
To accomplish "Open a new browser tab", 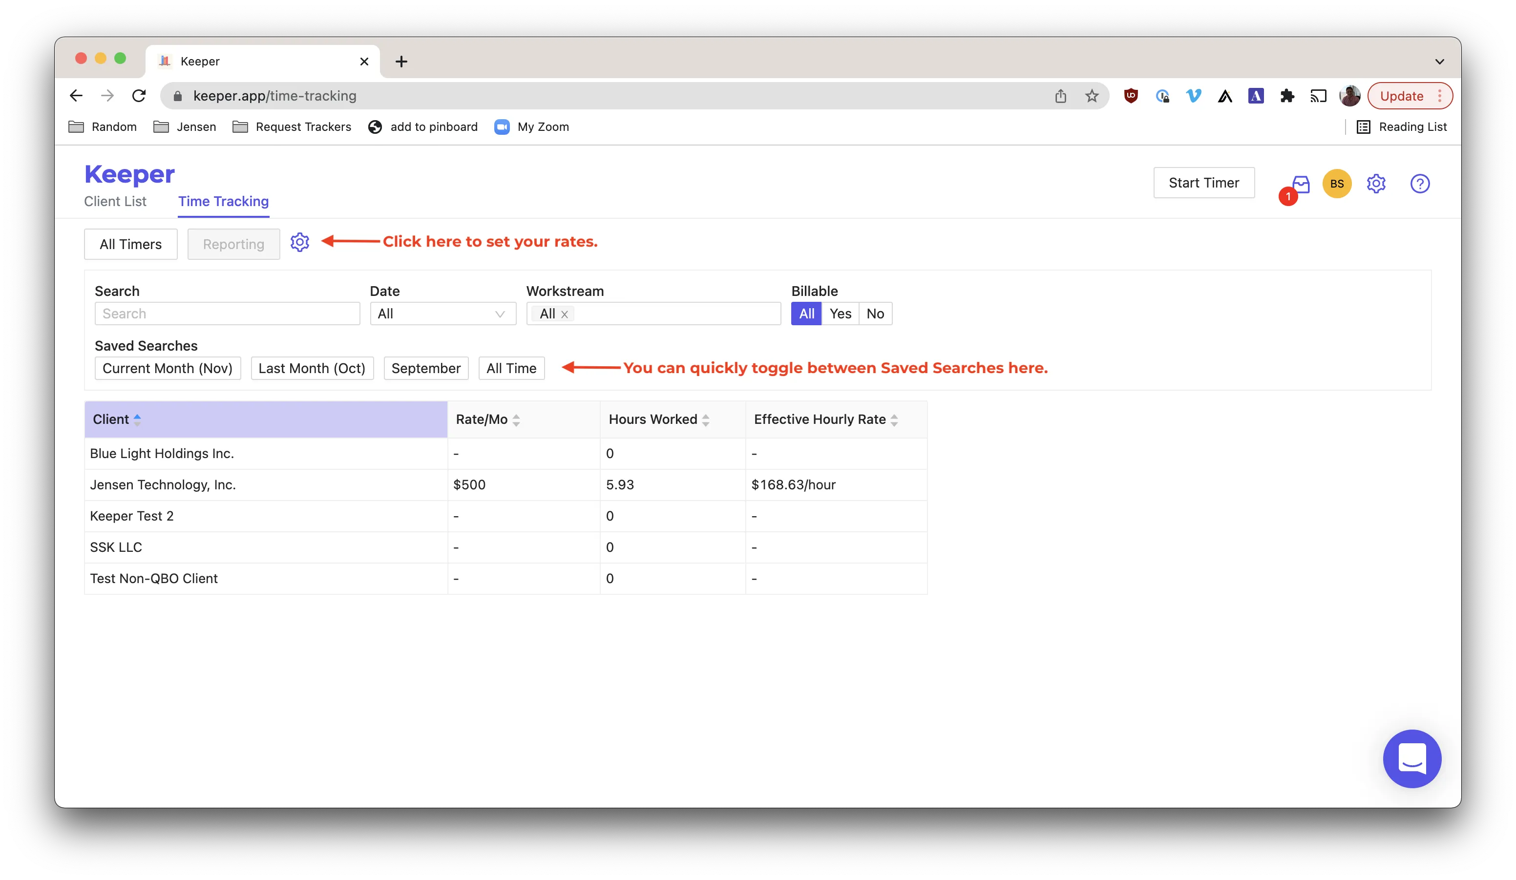I will pos(401,62).
